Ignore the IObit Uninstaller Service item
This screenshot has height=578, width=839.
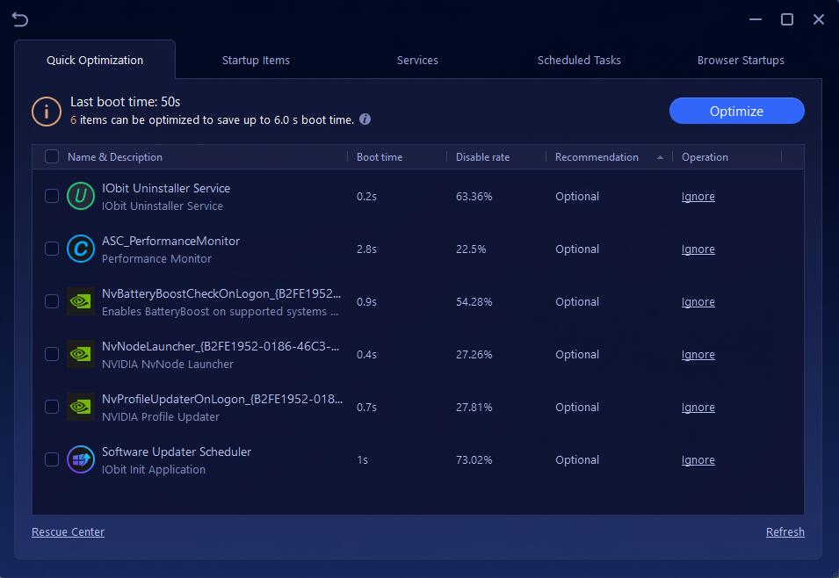[698, 197]
